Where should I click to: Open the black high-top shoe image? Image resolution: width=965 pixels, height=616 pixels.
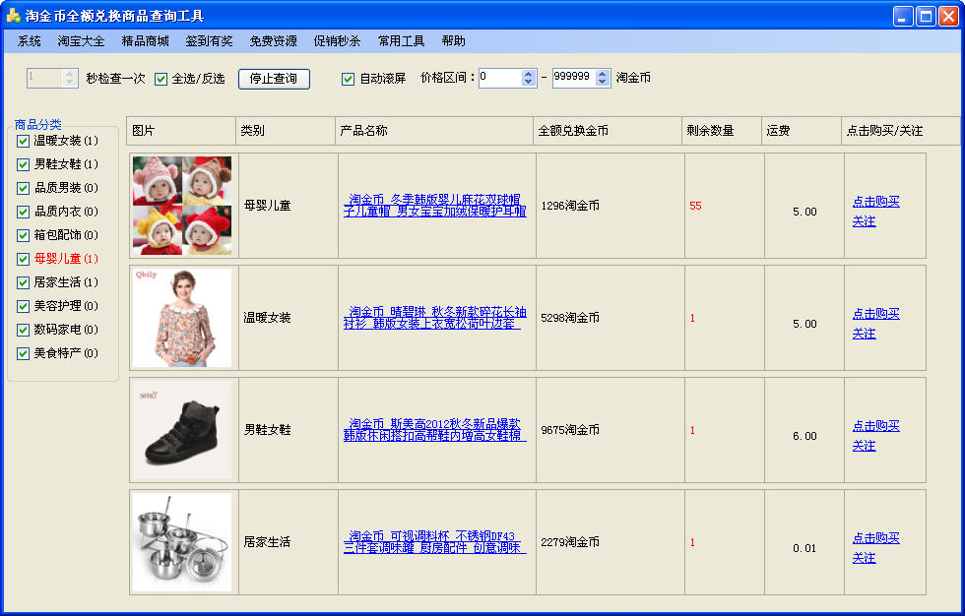182,430
